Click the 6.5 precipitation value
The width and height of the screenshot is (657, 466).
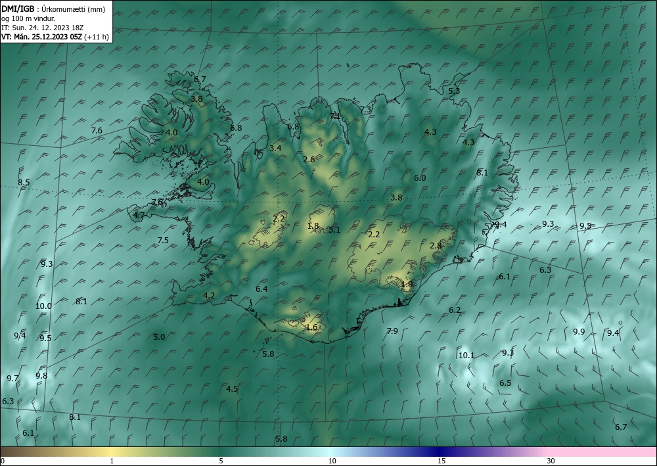(505, 383)
